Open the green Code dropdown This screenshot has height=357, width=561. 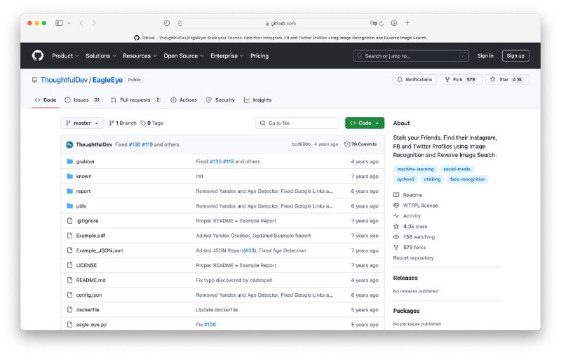pos(364,123)
